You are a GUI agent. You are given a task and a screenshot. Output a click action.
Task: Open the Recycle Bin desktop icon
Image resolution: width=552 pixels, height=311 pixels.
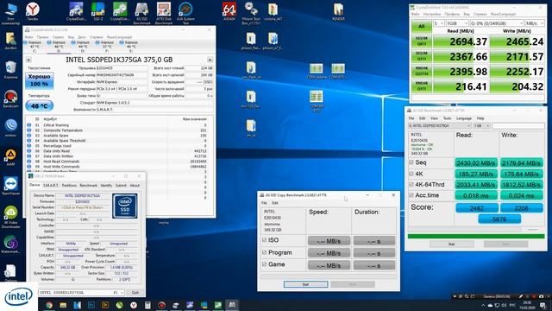tap(10, 69)
